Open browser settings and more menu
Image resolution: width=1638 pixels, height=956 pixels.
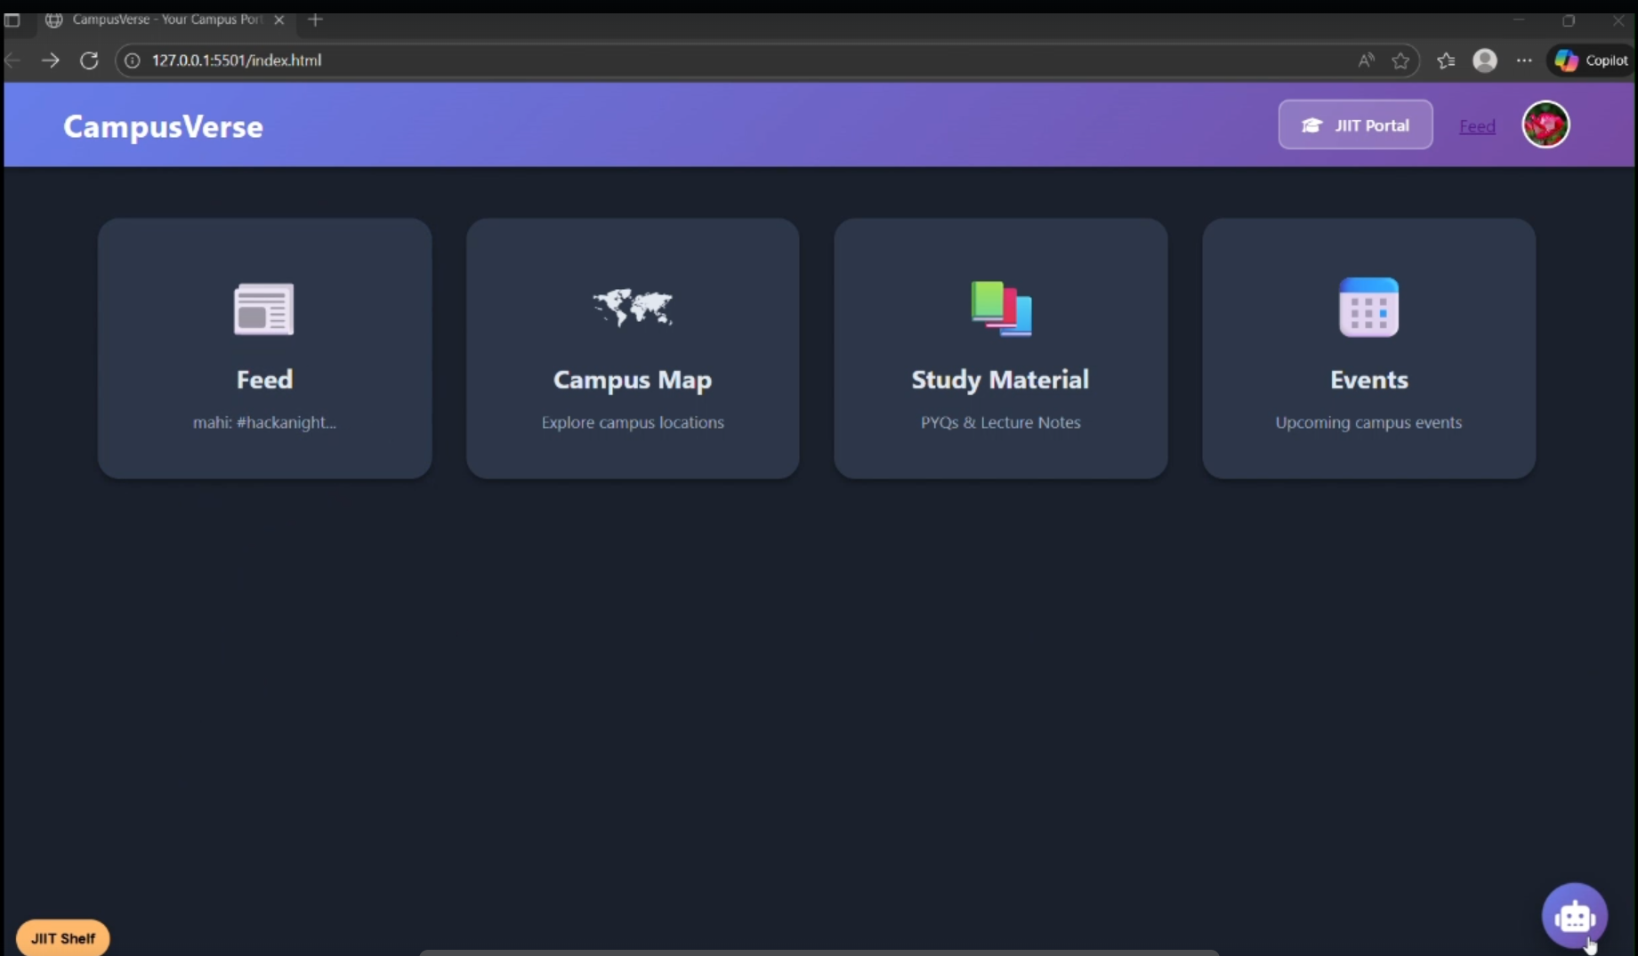(1524, 60)
